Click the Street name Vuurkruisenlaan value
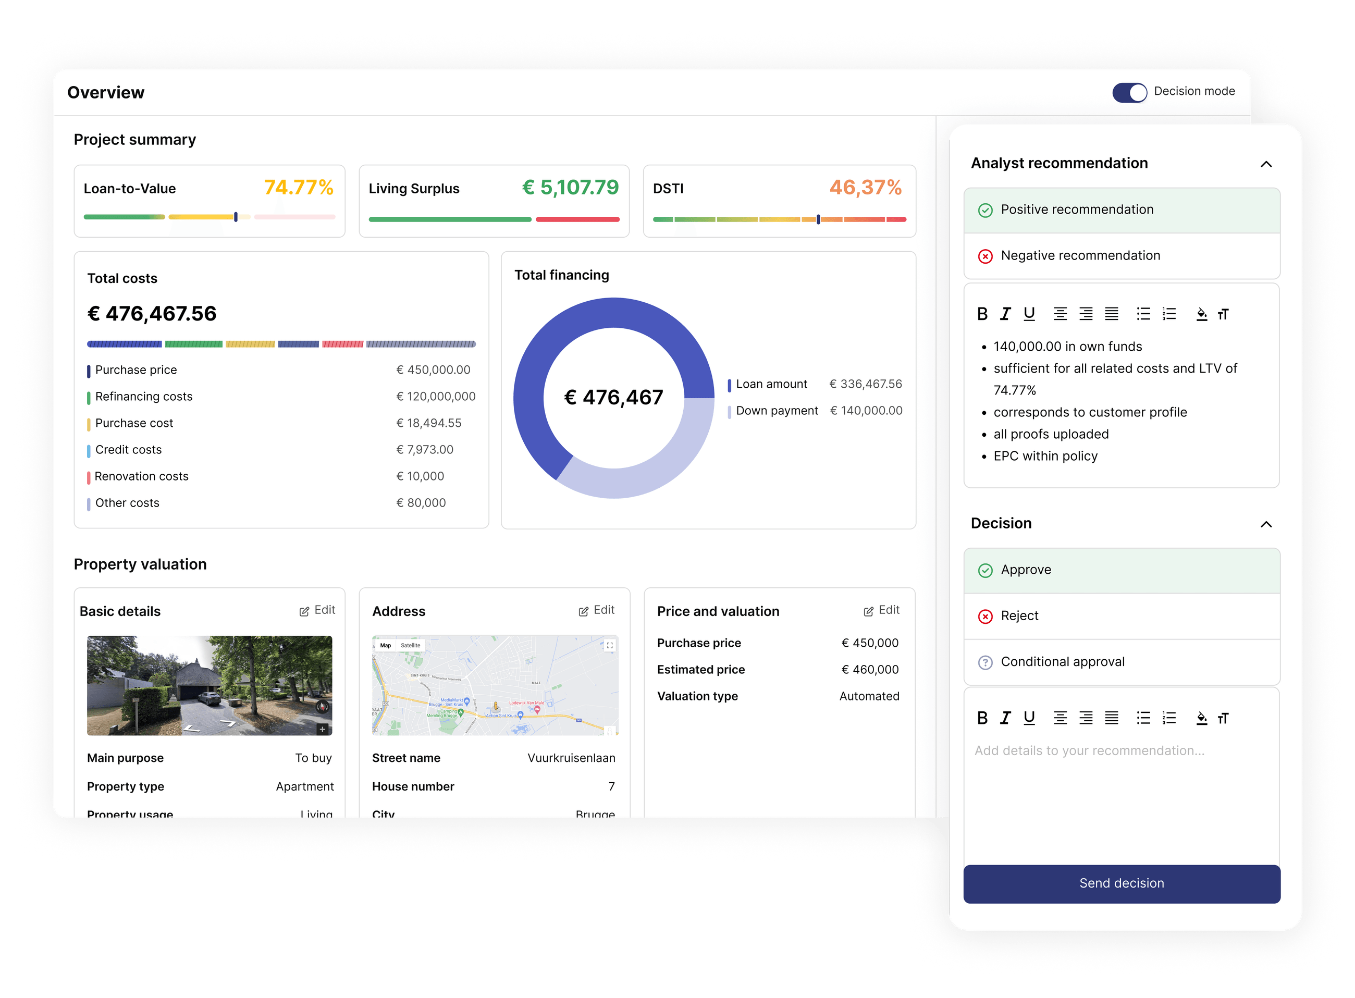The height and width of the screenshot is (998, 1355). tap(571, 758)
